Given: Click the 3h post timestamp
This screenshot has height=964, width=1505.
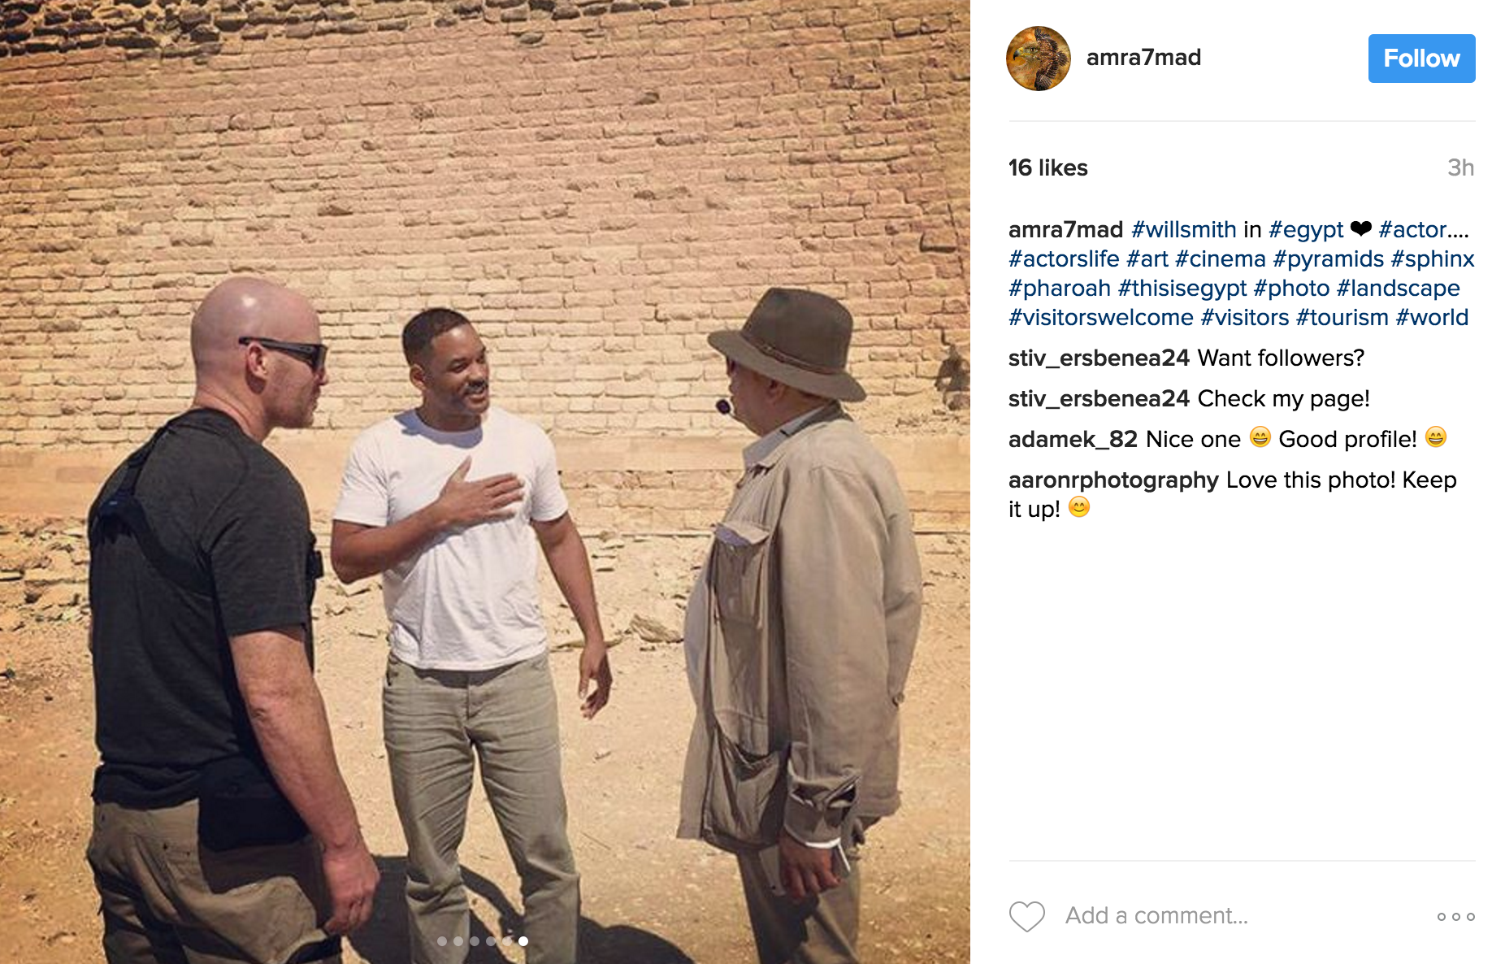Looking at the screenshot, I should tap(1460, 167).
